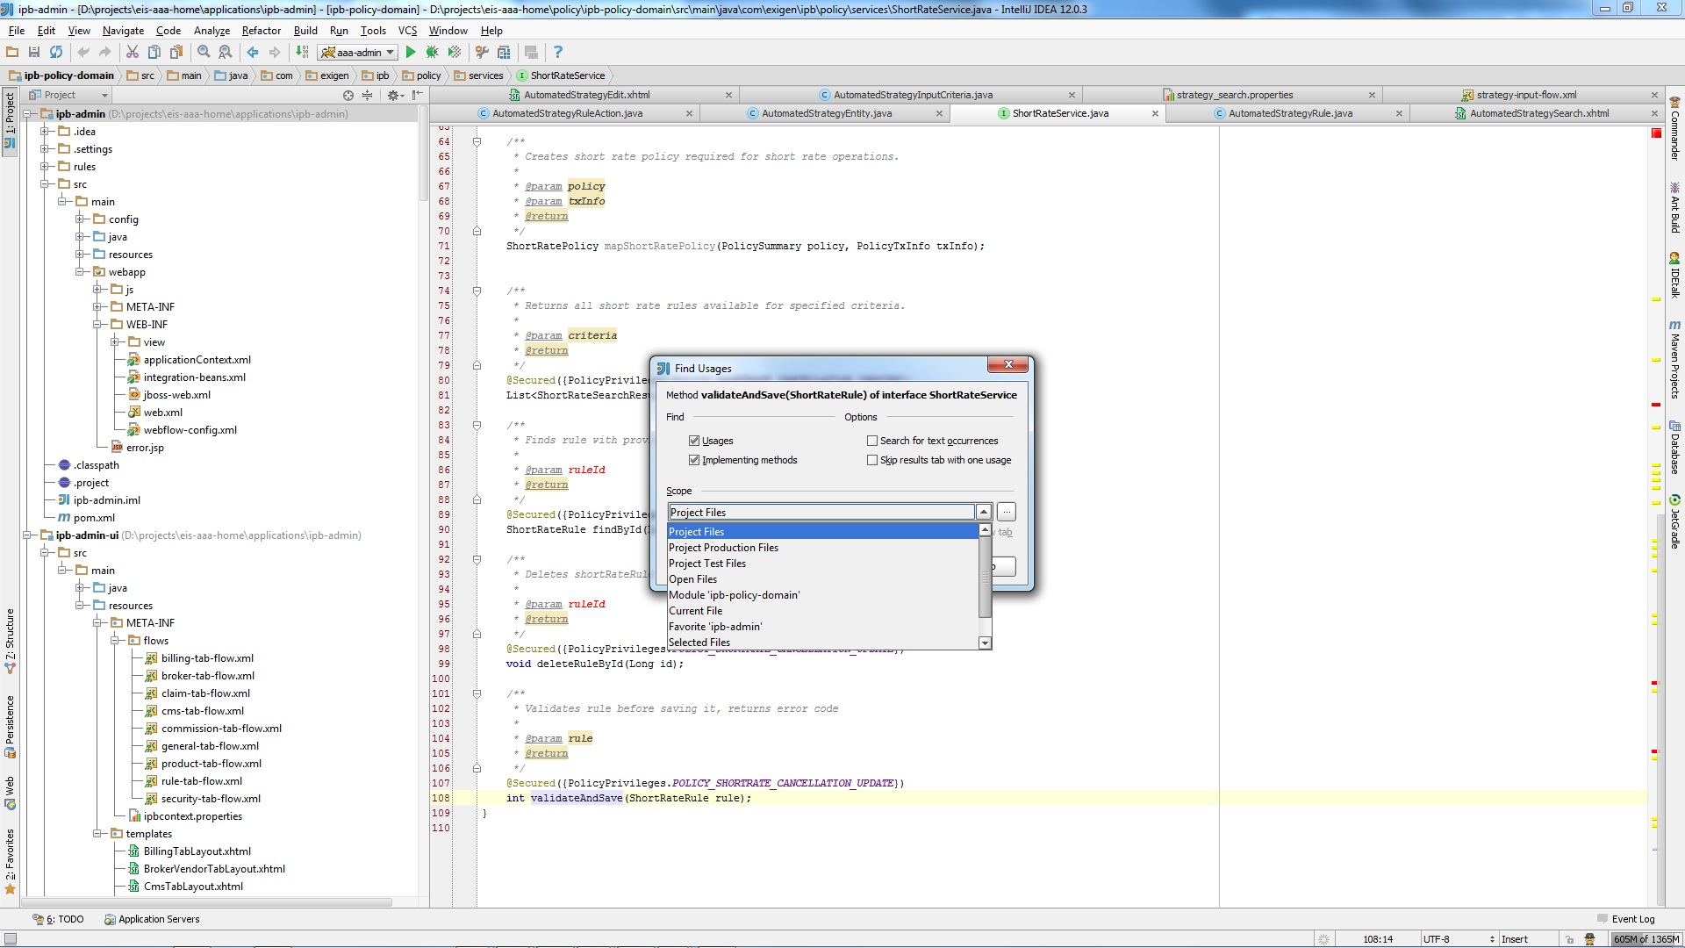Image resolution: width=1685 pixels, height=948 pixels.
Task: Collapse the templates folder node
Action: click(97, 834)
